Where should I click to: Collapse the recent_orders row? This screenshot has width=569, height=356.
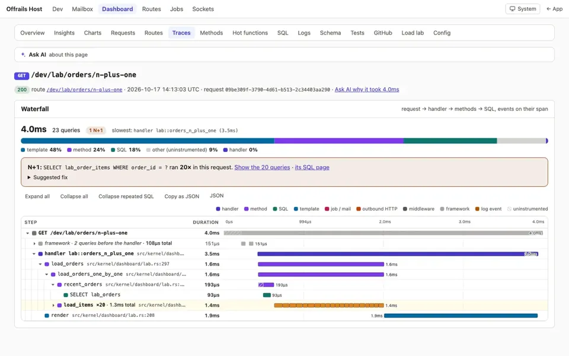[x=53, y=284]
